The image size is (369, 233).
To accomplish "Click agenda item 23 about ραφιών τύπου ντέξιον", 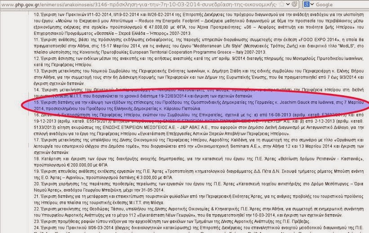I will tap(172, 221).
